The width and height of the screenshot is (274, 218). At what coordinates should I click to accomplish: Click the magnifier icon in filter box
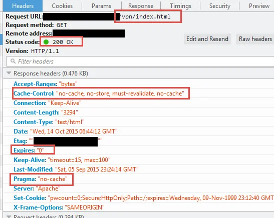[13, 61]
